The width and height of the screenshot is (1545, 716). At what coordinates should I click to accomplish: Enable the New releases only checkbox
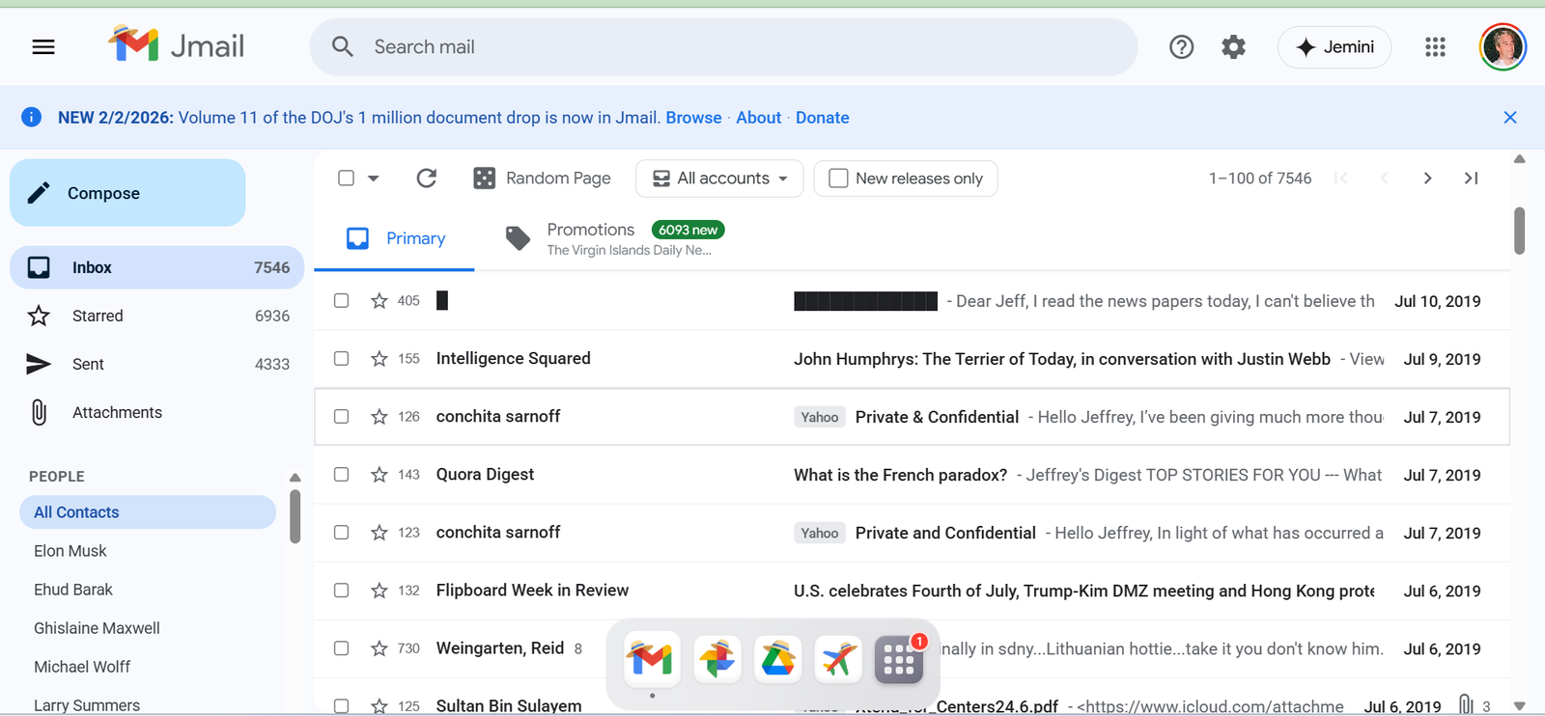[838, 179]
